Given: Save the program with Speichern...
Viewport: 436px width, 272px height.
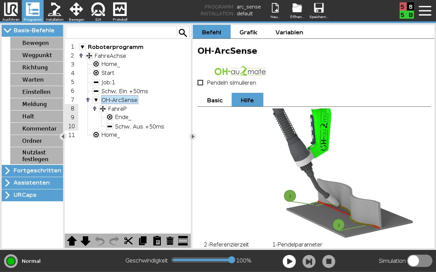Looking at the screenshot, I should click(319, 11).
